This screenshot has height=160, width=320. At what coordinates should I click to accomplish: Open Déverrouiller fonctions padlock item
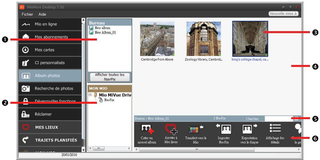click(x=50, y=101)
